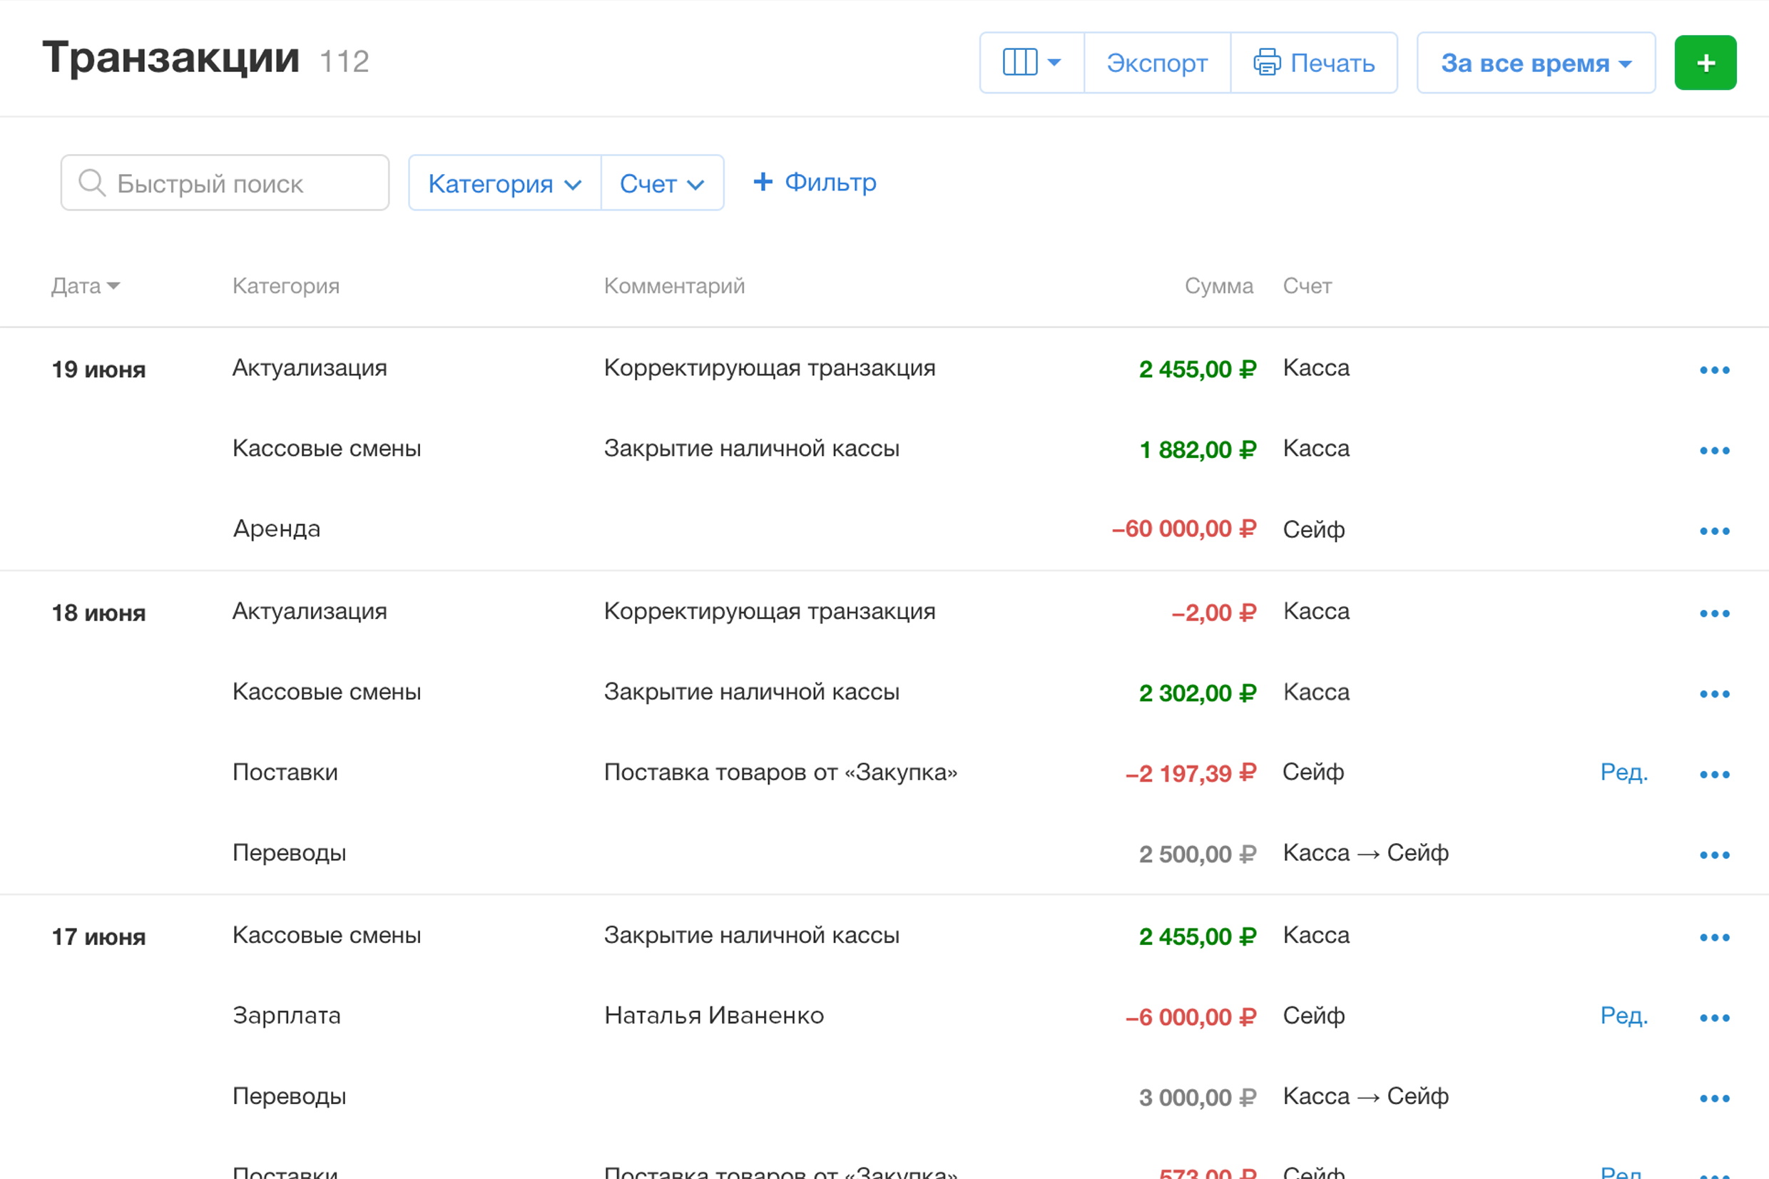Open more options for 2 500,00 Переводы row

pyautogui.click(x=1713, y=855)
